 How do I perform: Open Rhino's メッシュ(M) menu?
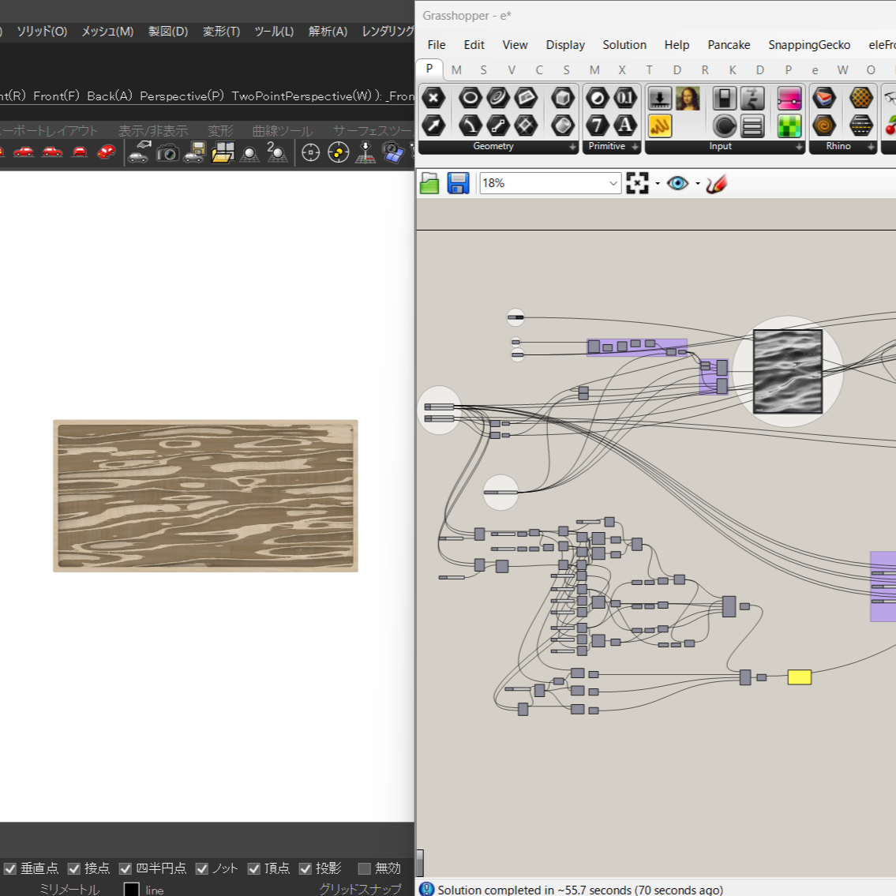point(107,32)
